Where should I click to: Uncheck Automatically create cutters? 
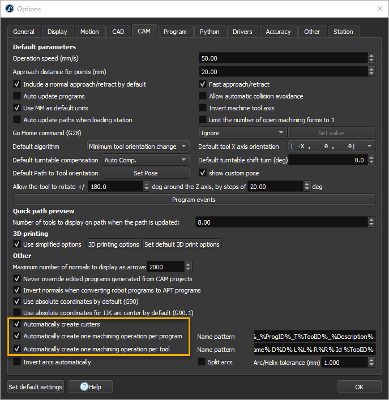(18, 324)
